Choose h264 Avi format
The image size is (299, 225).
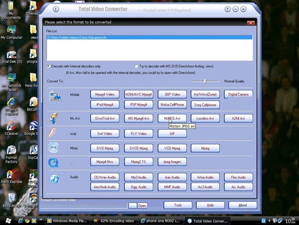pos(238,118)
